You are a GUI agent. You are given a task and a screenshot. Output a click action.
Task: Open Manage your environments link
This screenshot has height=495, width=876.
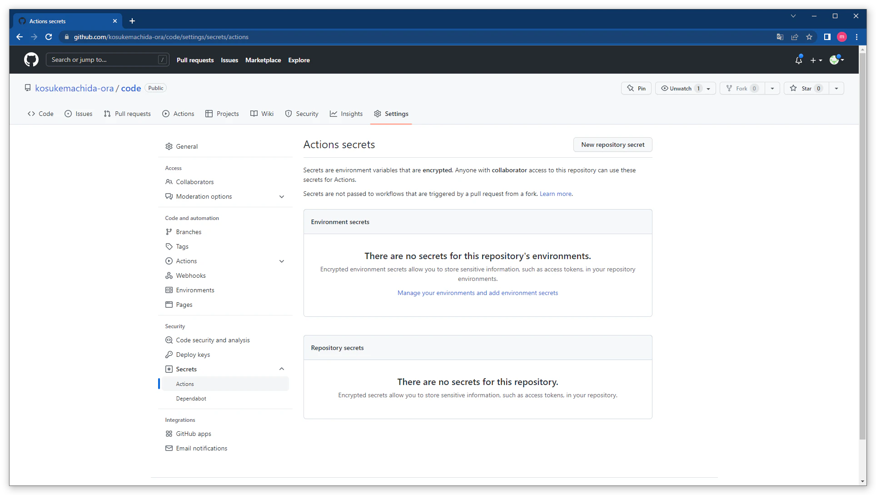coord(478,293)
